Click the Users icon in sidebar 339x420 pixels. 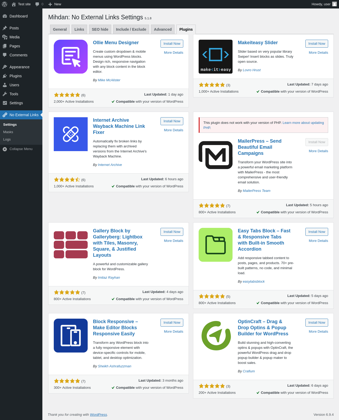tap(5, 85)
